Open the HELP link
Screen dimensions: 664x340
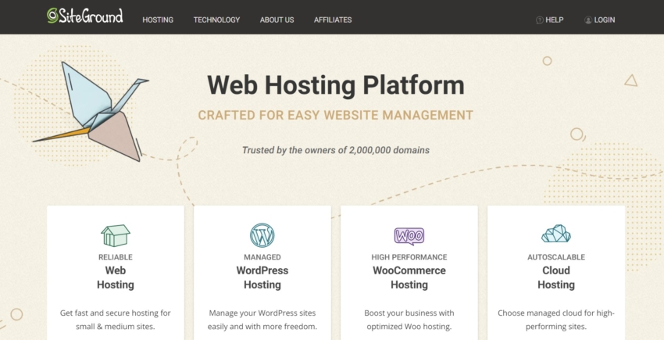click(x=555, y=20)
